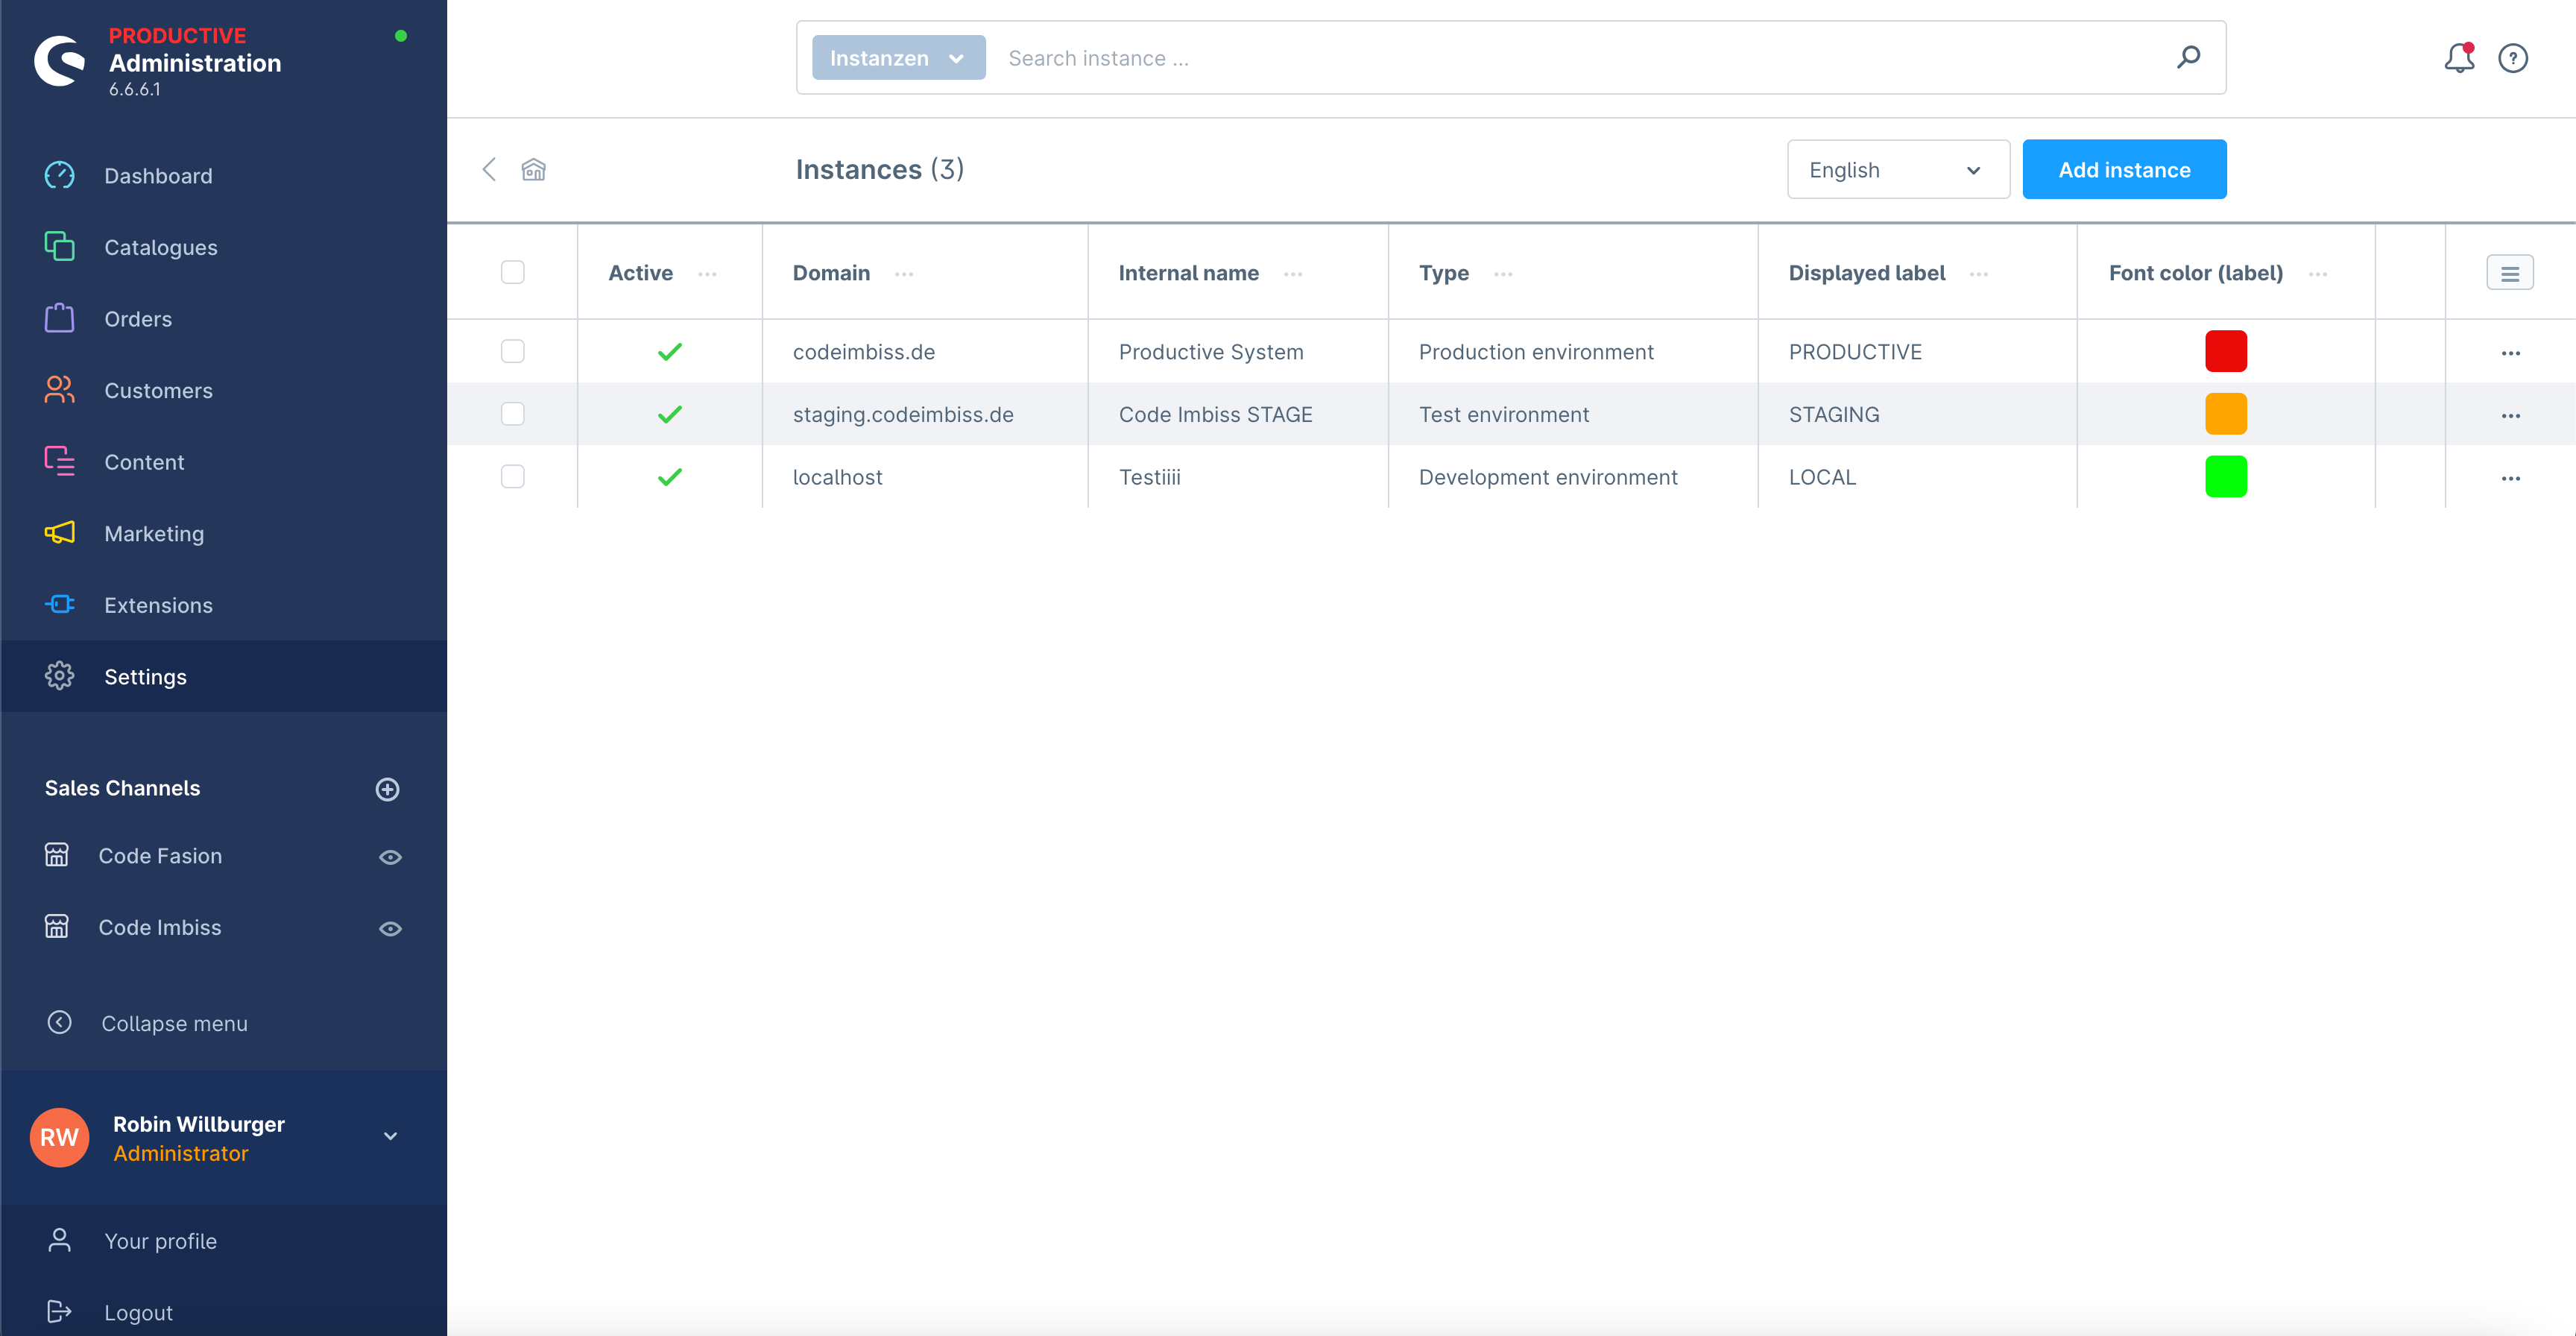Click the search magnifier icon
This screenshot has height=1336, width=2576.
2189,57
